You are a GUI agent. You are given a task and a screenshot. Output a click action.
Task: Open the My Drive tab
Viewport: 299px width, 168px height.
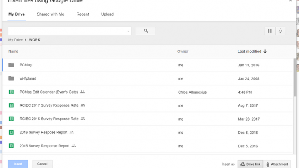(17, 14)
